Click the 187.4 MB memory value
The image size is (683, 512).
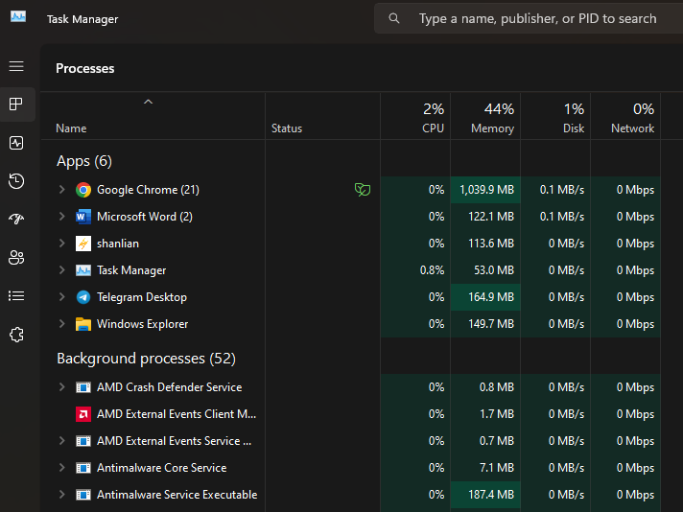(x=491, y=495)
